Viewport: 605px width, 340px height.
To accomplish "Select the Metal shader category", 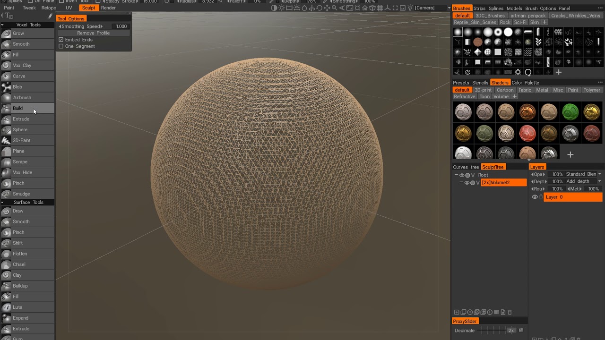I will point(542,90).
